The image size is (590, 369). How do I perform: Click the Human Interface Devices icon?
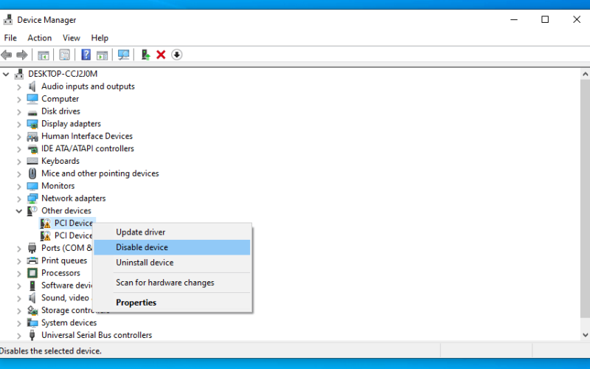point(32,137)
